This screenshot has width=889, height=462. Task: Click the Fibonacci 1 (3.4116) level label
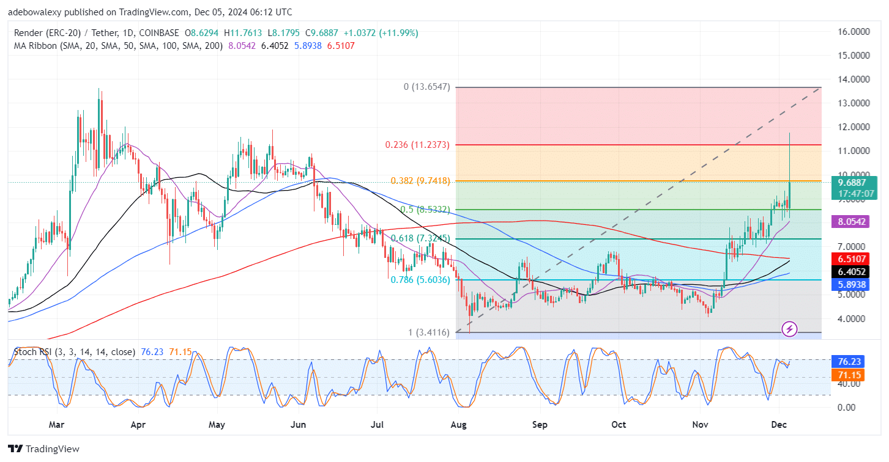pyautogui.click(x=430, y=332)
